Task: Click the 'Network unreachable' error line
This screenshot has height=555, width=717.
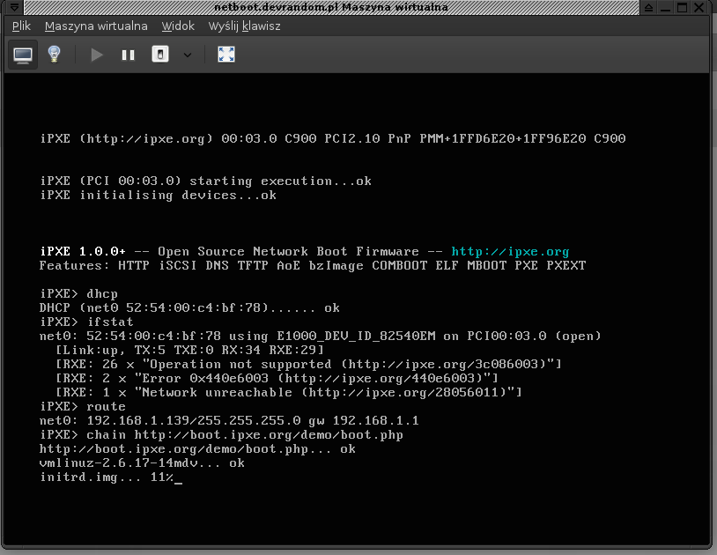Action: [289, 392]
